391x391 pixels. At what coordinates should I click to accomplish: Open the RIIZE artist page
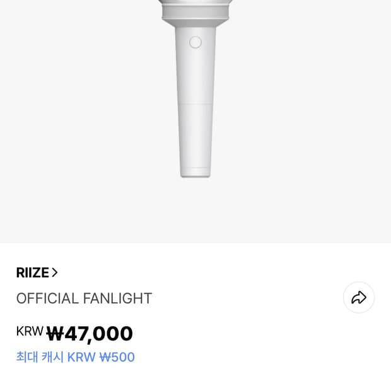[x=33, y=272]
